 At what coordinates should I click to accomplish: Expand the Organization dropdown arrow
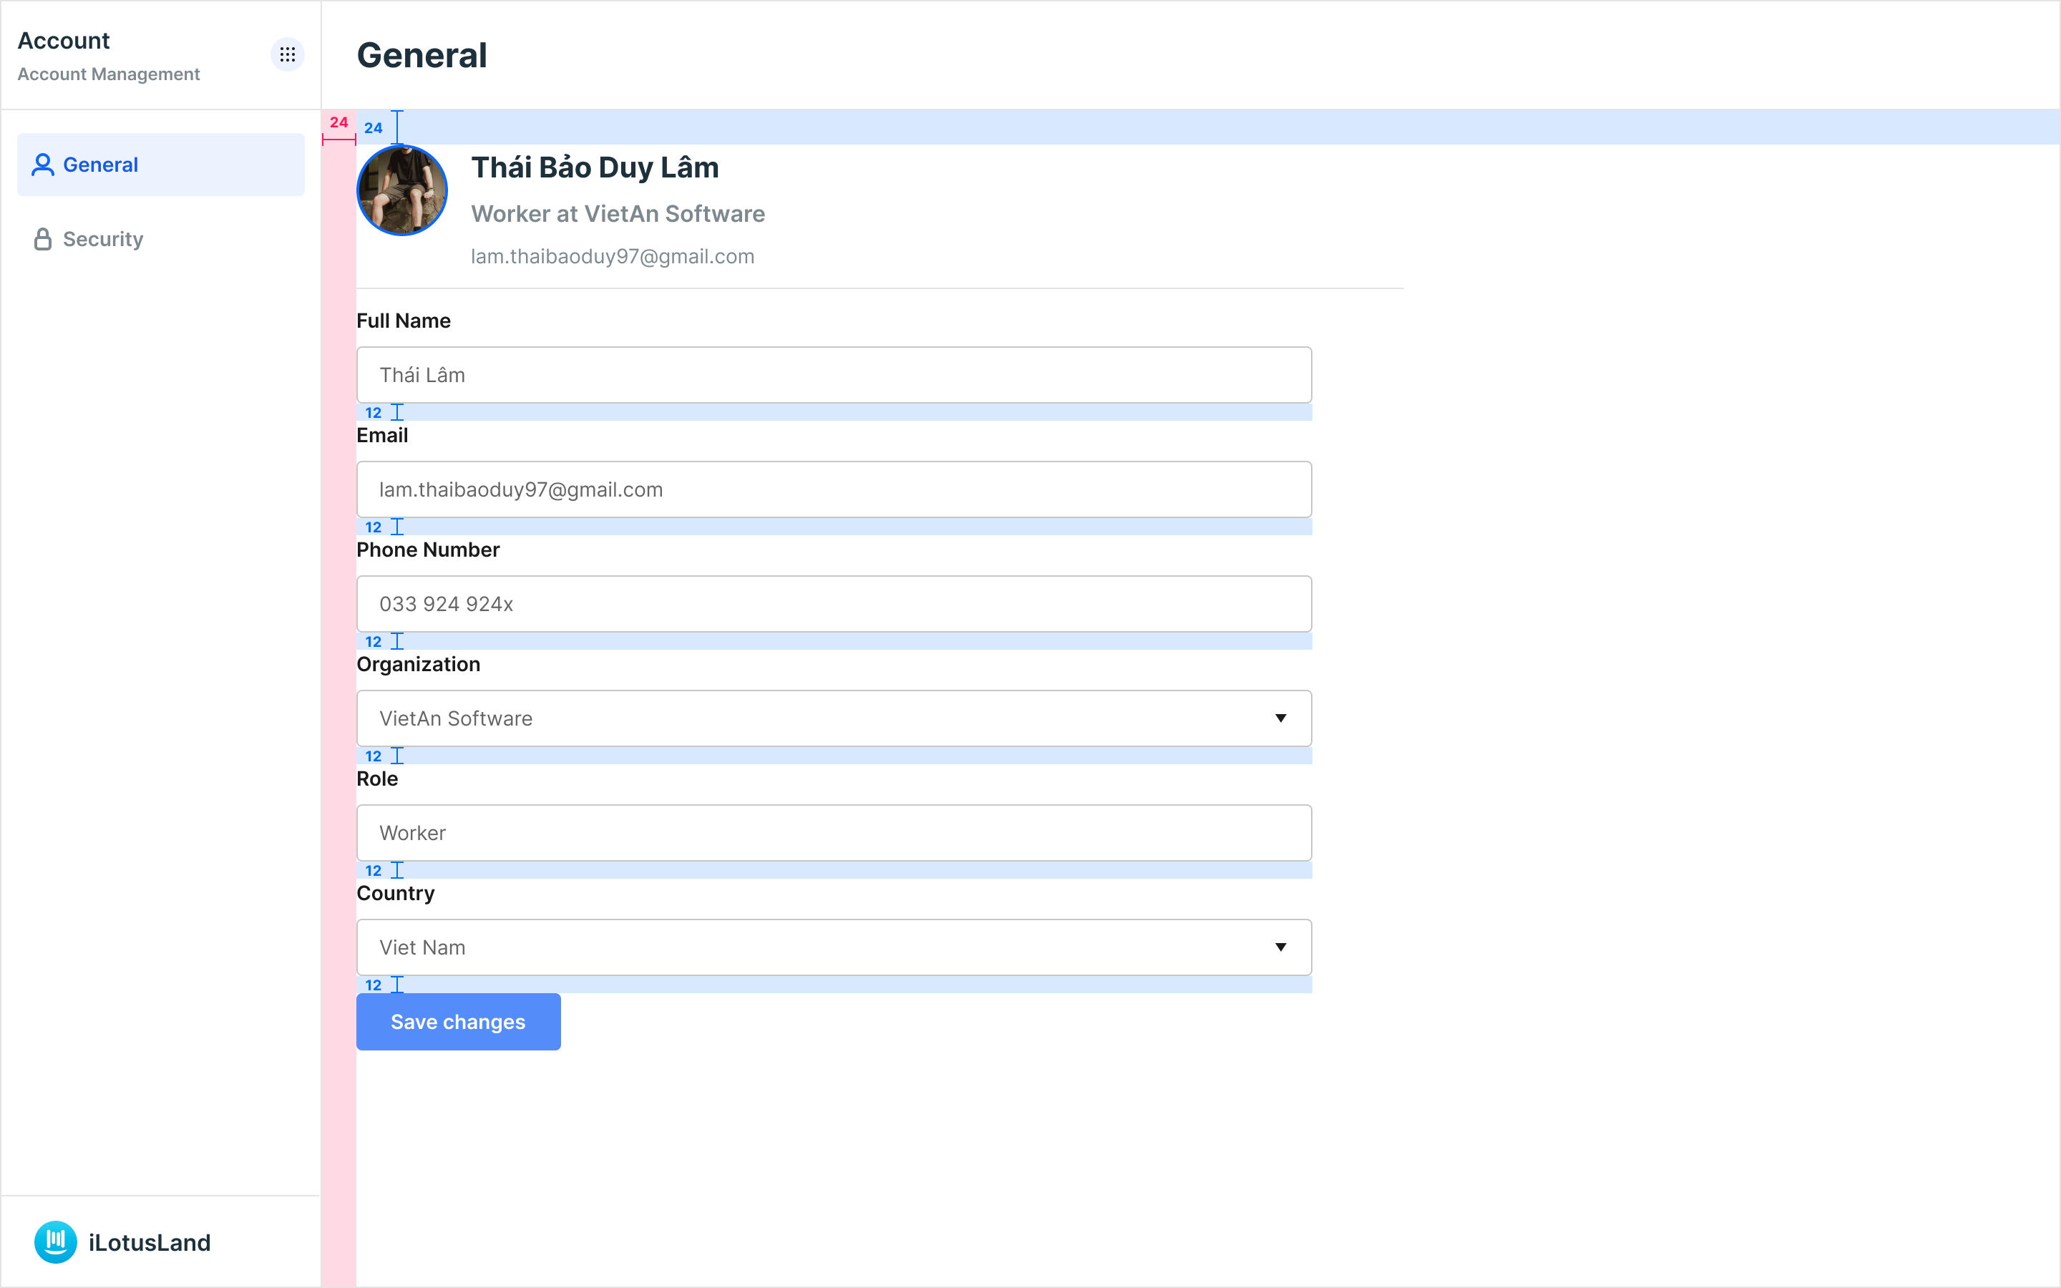click(1280, 718)
